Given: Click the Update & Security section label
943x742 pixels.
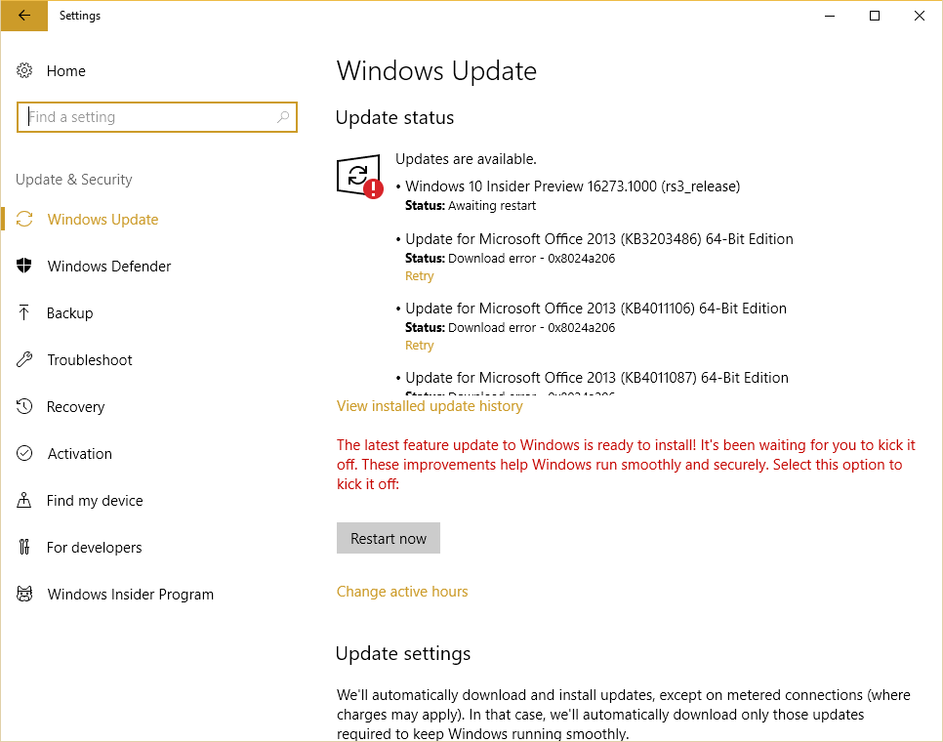Looking at the screenshot, I should (74, 180).
